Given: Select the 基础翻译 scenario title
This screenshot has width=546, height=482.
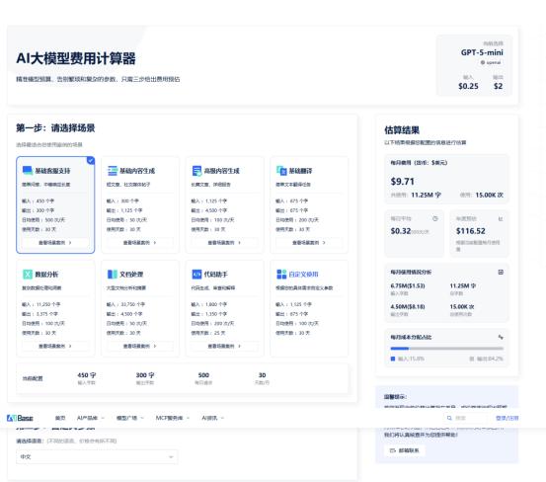Looking at the screenshot, I should (x=300, y=171).
